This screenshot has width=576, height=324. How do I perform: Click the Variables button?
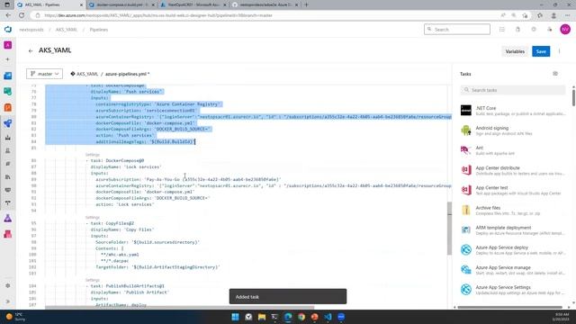point(515,51)
